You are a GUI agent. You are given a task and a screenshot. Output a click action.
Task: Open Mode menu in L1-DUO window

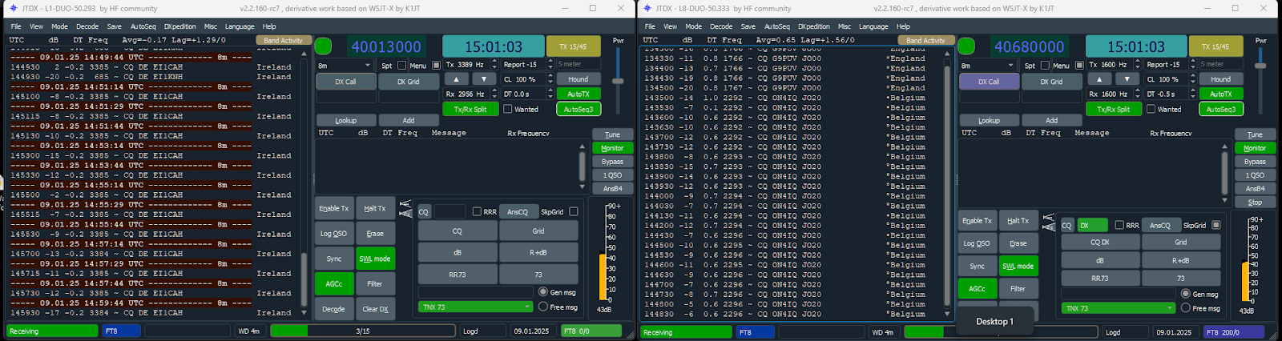point(60,26)
